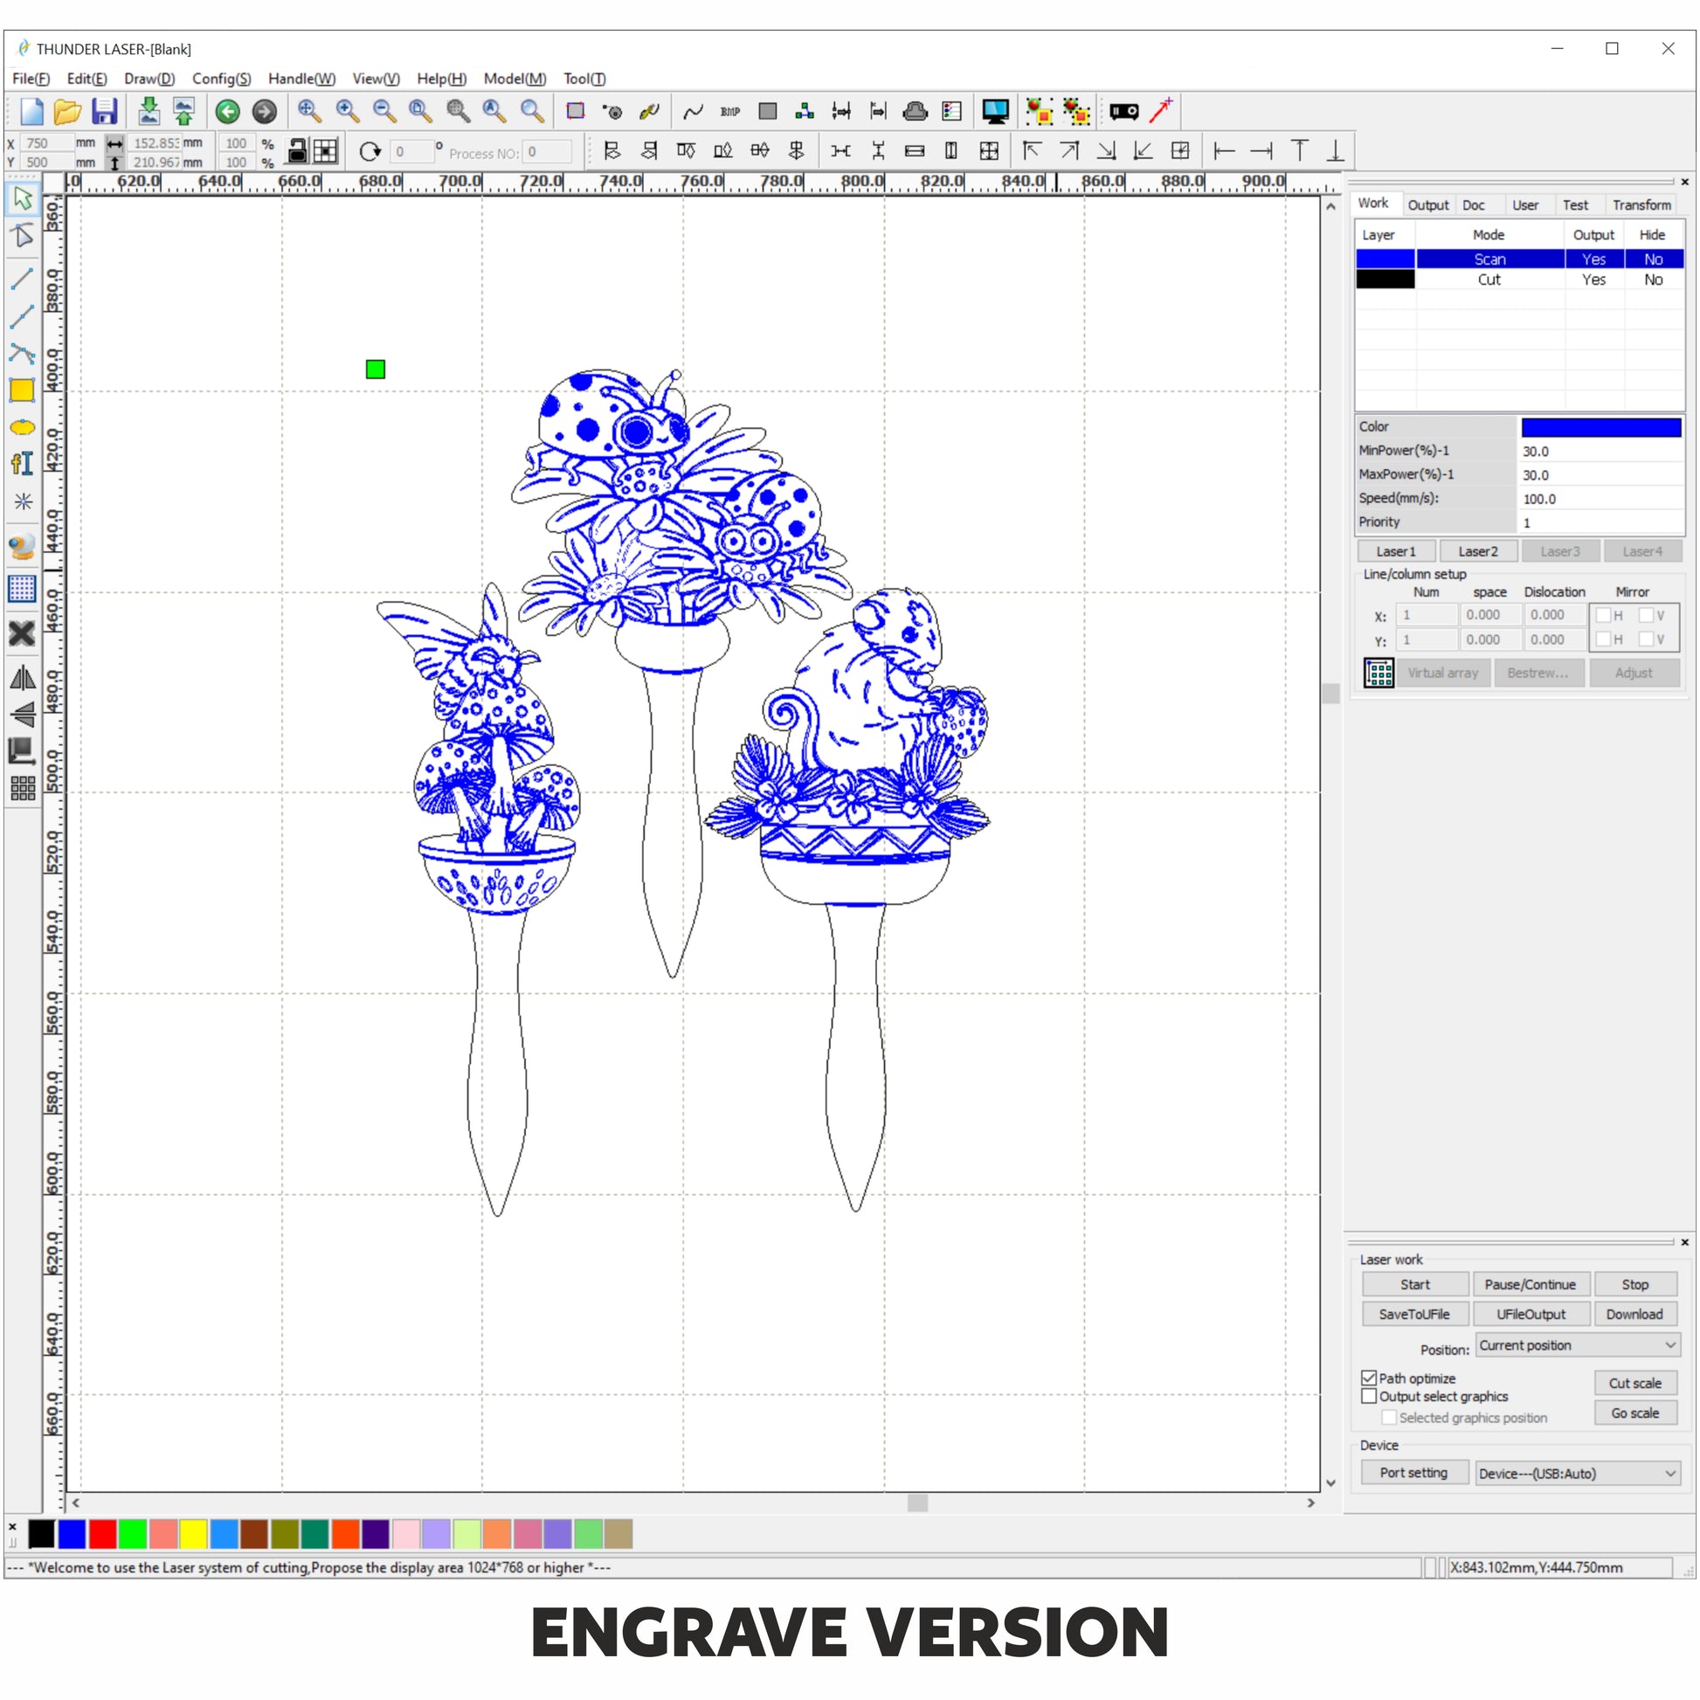Click the BMP image processing icon
Image resolution: width=1700 pixels, height=1700 pixels.
pos(729,112)
